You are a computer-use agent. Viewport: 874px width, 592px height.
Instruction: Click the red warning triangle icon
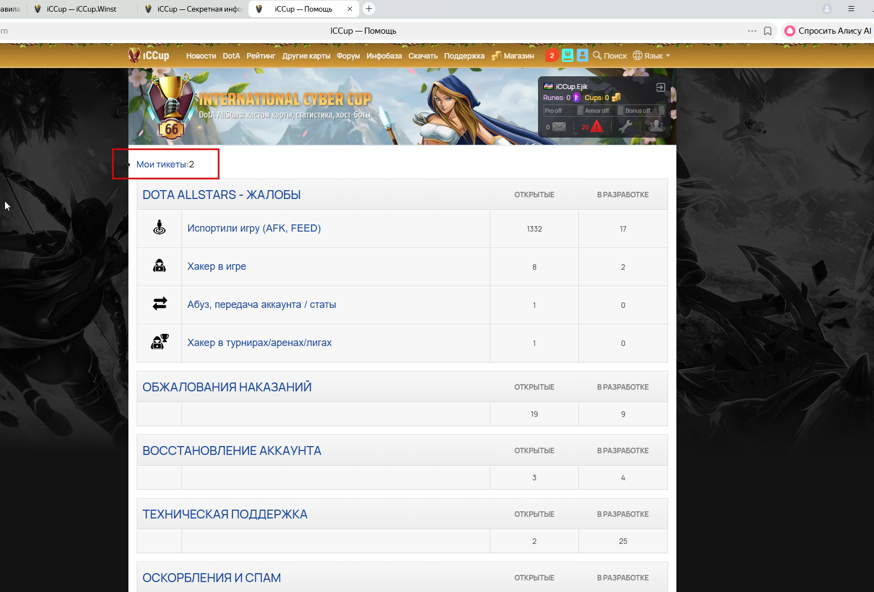pos(597,127)
